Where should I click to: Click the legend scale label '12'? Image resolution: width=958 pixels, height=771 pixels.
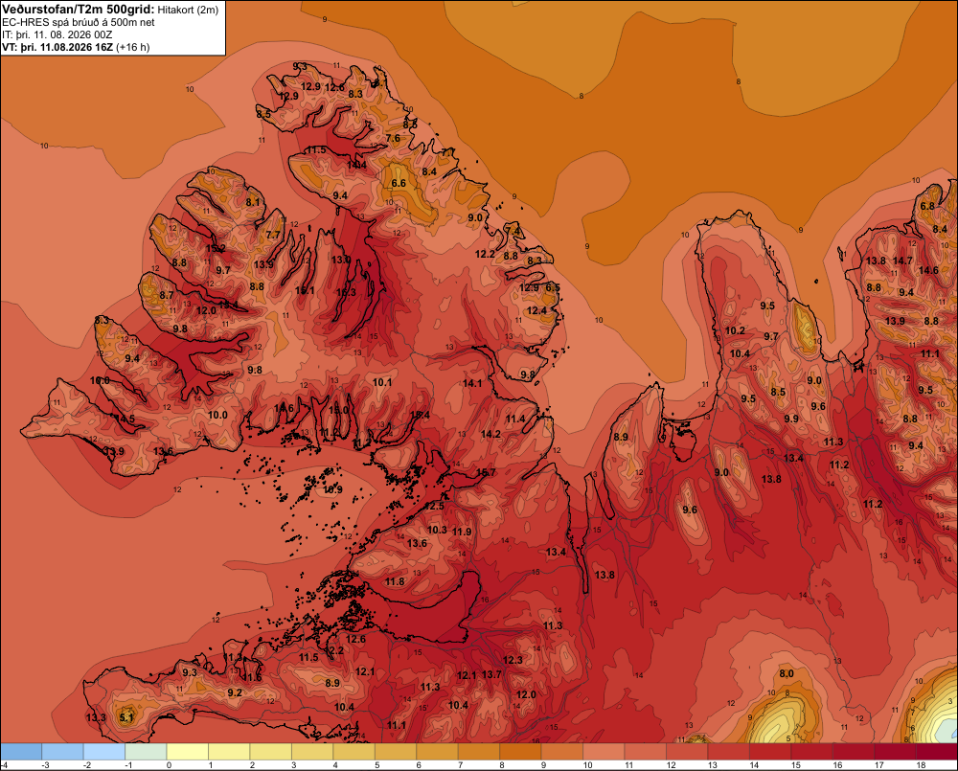[x=671, y=765]
